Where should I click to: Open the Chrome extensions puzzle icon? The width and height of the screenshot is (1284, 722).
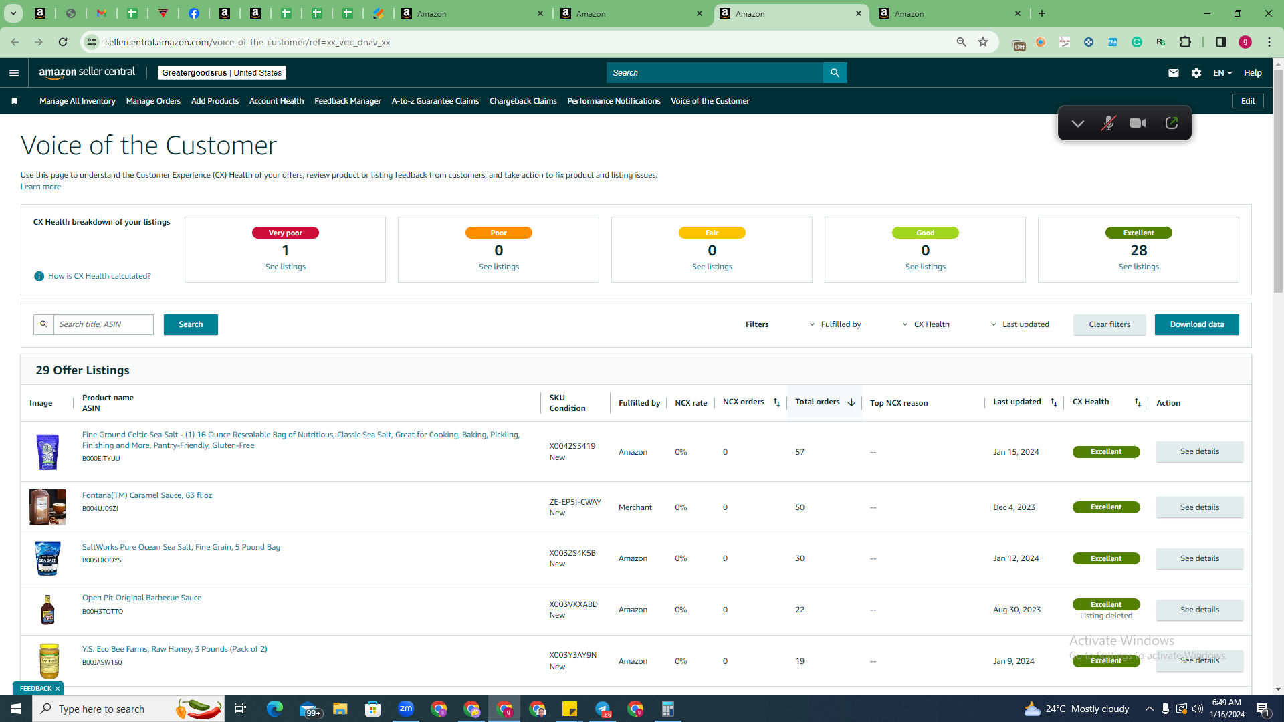(x=1185, y=42)
